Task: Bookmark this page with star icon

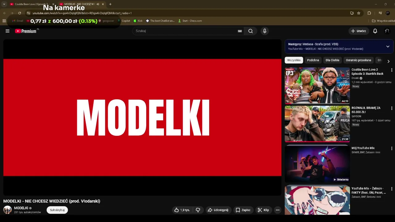Action: (x=359, y=13)
